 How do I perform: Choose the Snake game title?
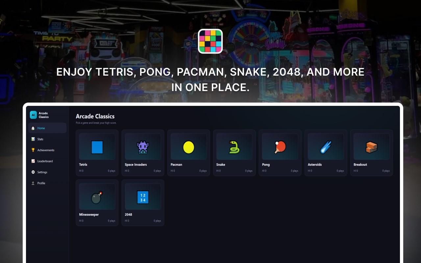point(221,165)
